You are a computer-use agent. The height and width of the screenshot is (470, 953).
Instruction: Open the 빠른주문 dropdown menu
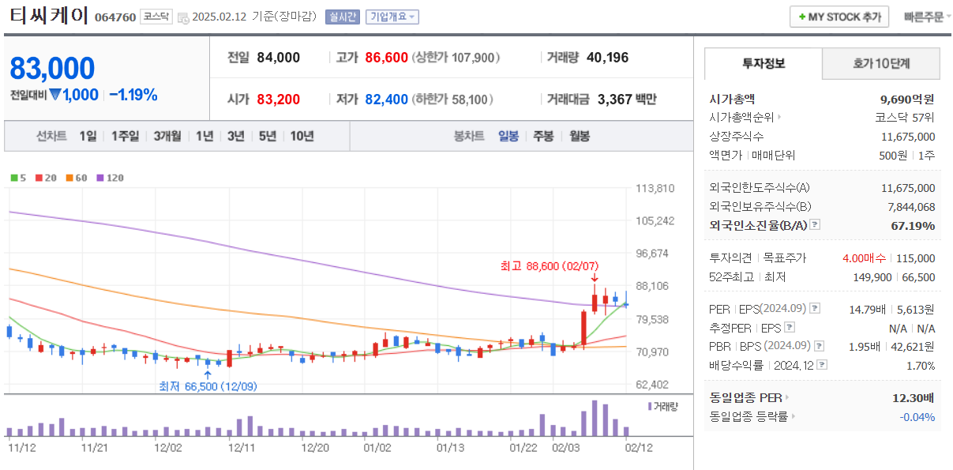pyautogui.click(x=926, y=17)
